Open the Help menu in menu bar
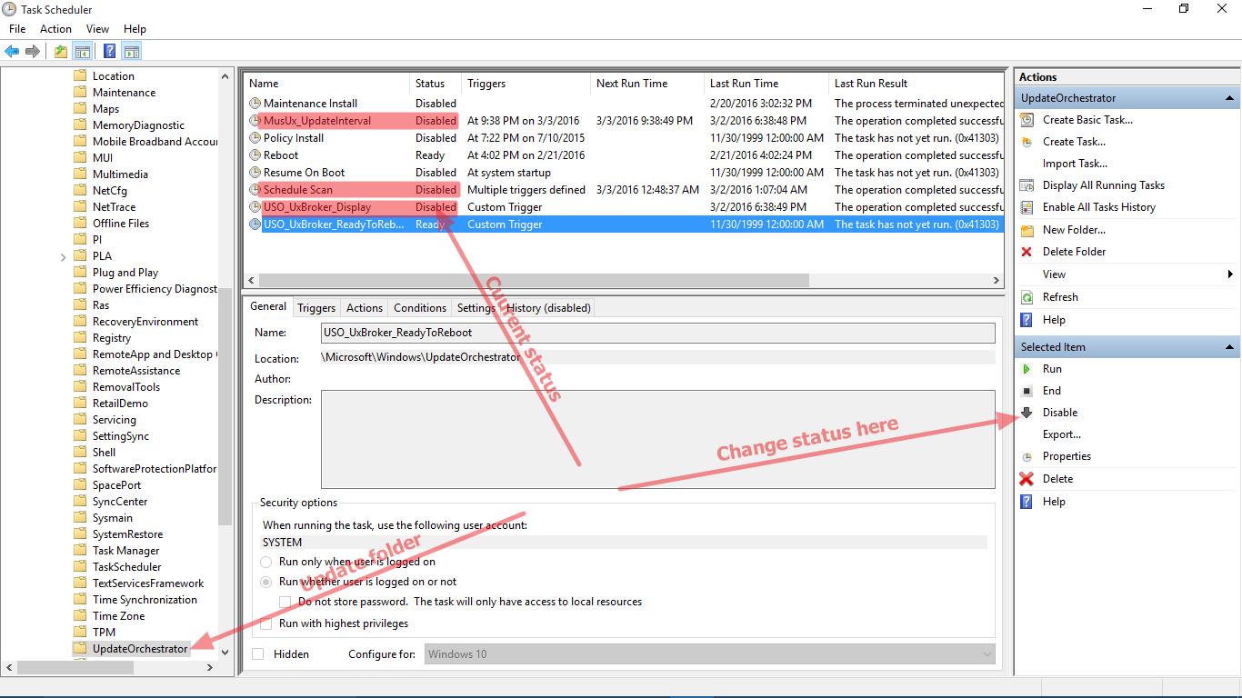1242x698 pixels. tap(135, 29)
